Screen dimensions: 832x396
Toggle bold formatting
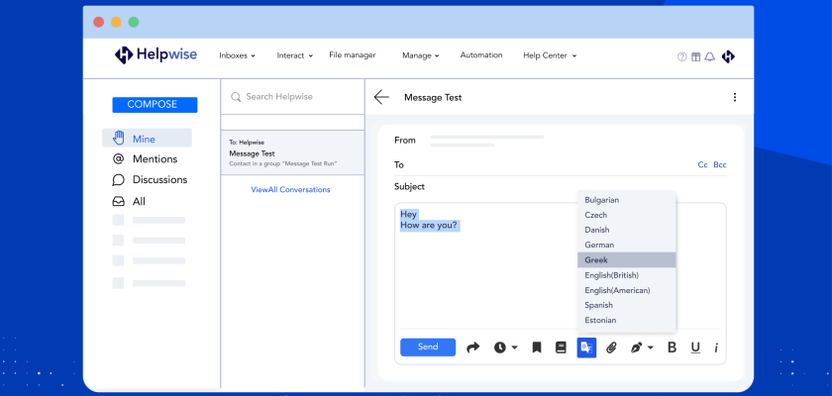click(x=672, y=347)
